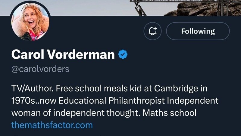Viewport: 241px width, 136px height.
Task: Unfollow via the Following button
Action: [x=198, y=31]
